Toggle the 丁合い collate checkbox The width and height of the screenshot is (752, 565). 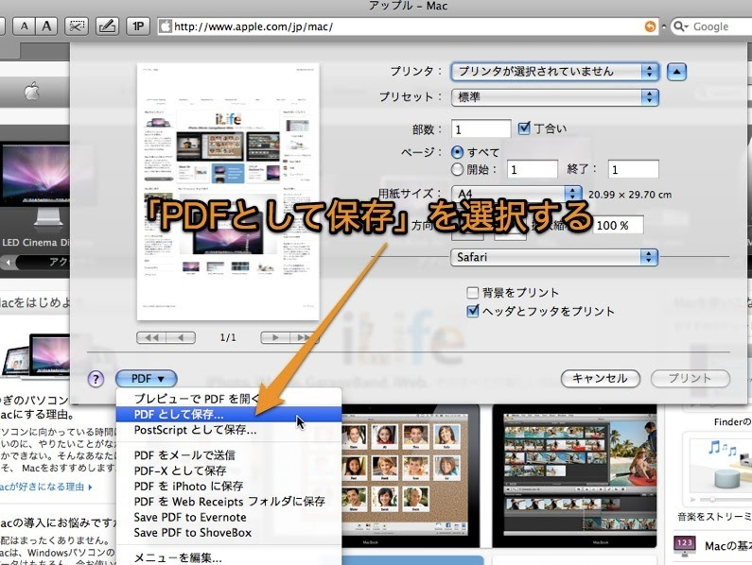click(x=524, y=128)
